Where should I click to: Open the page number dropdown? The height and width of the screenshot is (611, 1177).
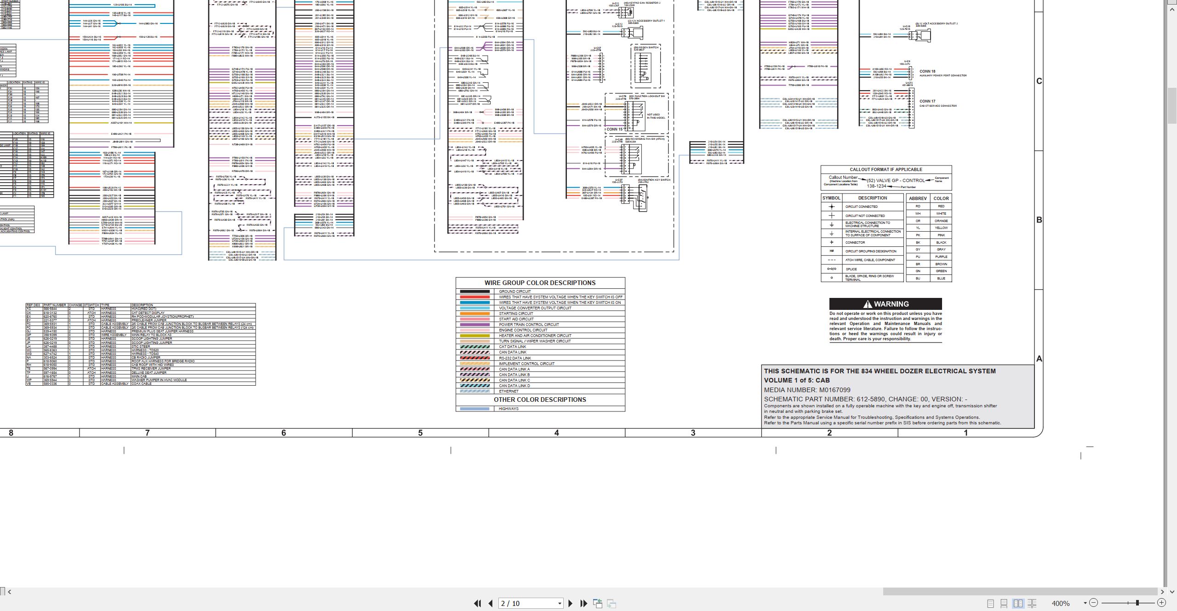coord(560,603)
